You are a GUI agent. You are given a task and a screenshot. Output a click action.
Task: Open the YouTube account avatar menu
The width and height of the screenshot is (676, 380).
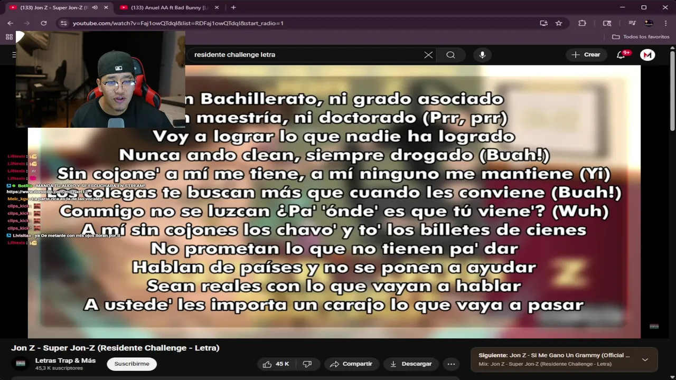pos(647,55)
